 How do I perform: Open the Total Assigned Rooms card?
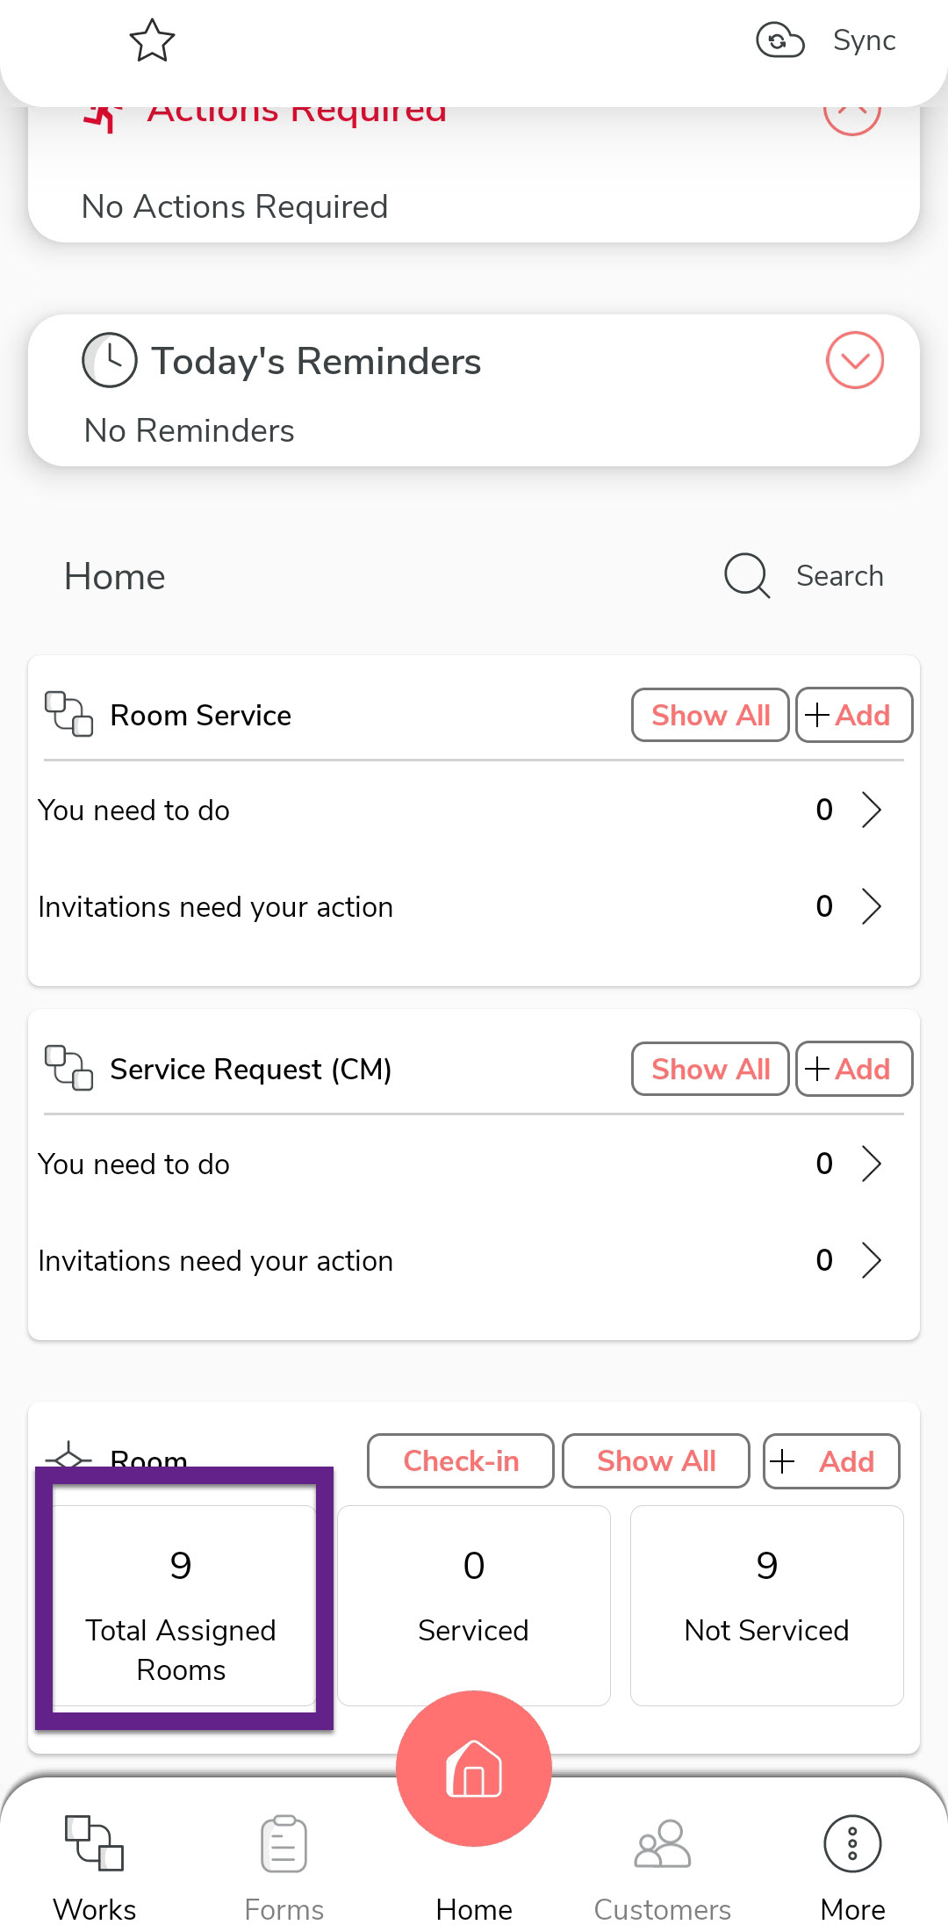pos(182,1605)
